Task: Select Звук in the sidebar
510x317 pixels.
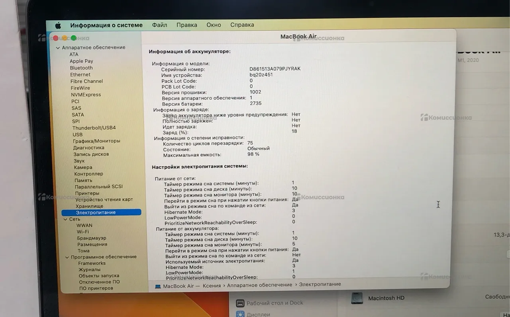Action: point(79,161)
